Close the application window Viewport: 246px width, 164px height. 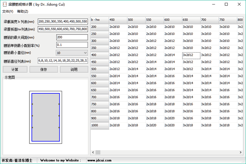(239, 4)
